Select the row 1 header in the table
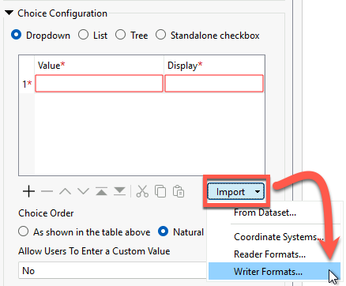Image resolution: width=346 pixels, height=286 pixels. click(27, 84)
